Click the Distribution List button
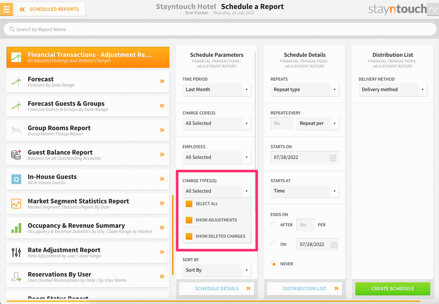This screenshot has width=439, height=304. tap(304, 289)
